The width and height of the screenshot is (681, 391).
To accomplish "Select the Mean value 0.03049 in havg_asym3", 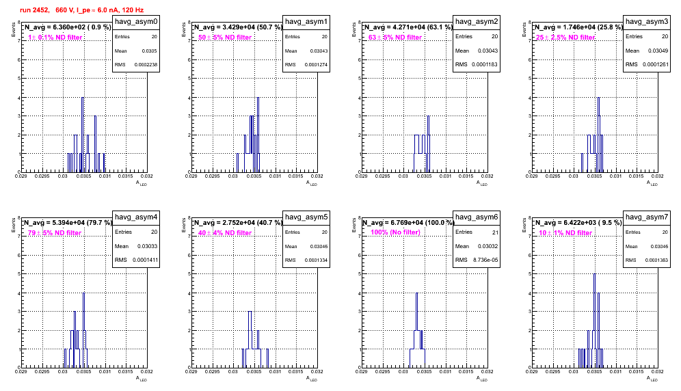I will pyautogui.click(x=658, y=51).
